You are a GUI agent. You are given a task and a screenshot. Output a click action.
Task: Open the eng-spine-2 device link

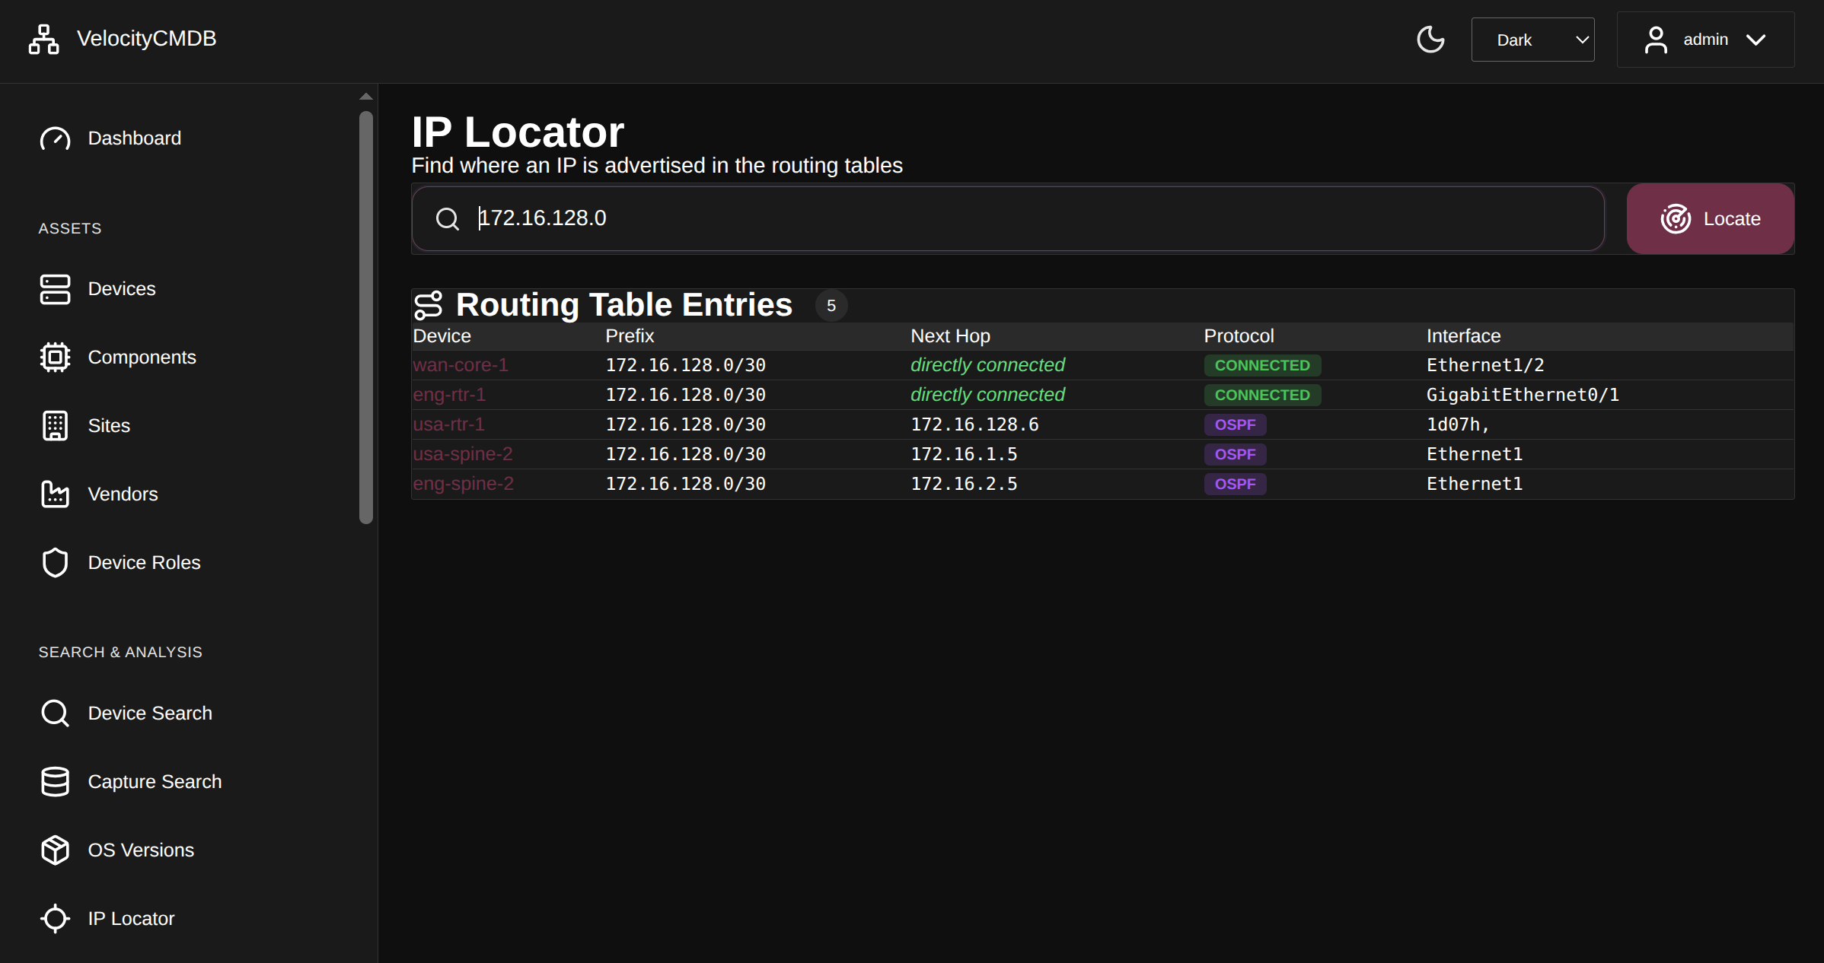click(x=463, y=484)
